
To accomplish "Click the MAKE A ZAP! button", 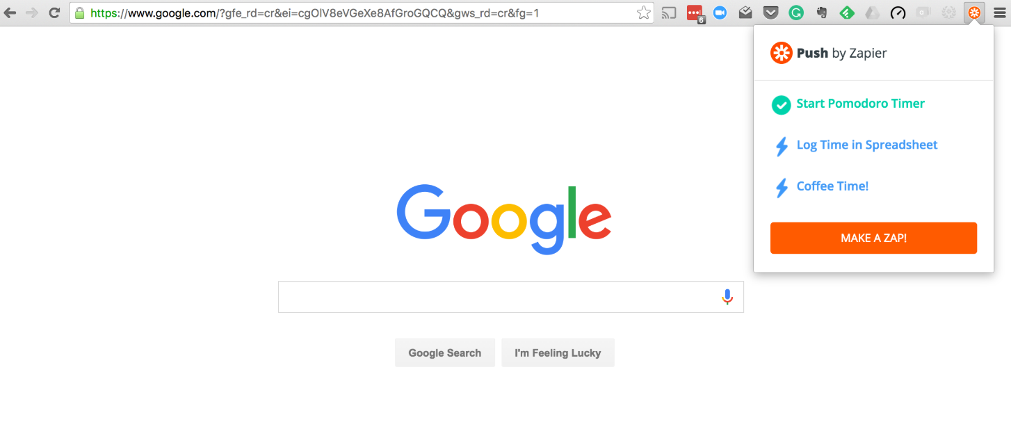I will [873, 238].
